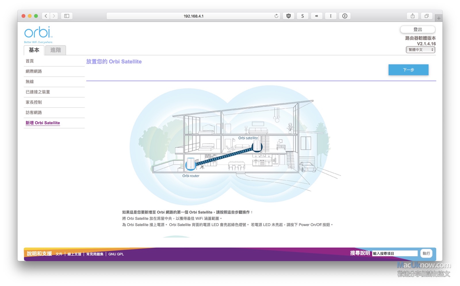Switch to the 進階 tab

55,50
